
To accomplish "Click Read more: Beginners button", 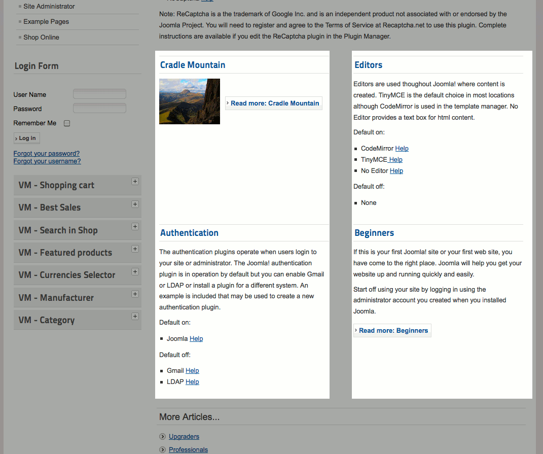I will [392, 331].
